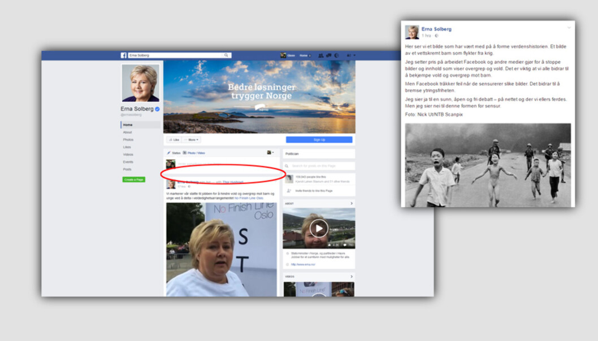
Task: Click the green Create a Page button
Action: (x=133, y=180)
